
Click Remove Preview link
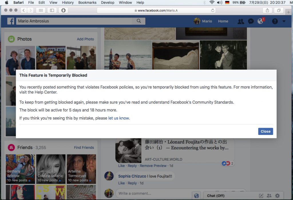pos(153,166)
